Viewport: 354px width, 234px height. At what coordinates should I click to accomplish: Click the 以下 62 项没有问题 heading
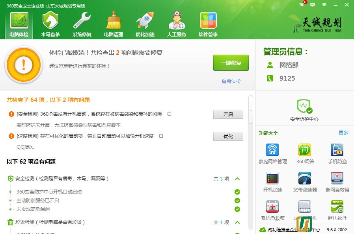pos(31,162)
